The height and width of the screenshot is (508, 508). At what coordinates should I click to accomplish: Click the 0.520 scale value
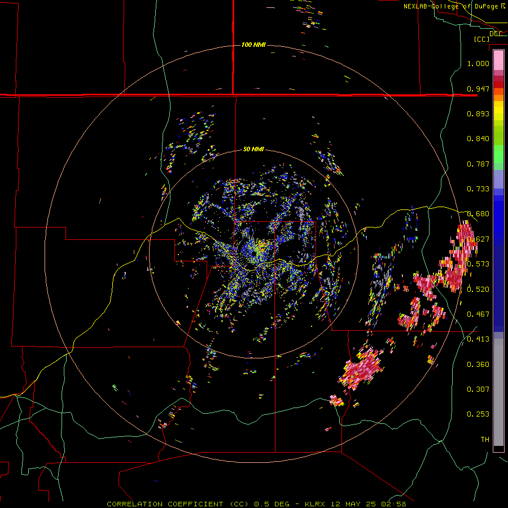pos(478,289)
